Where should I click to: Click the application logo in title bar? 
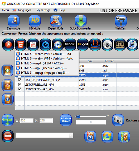pyautogui.click(x=4, y=4)
